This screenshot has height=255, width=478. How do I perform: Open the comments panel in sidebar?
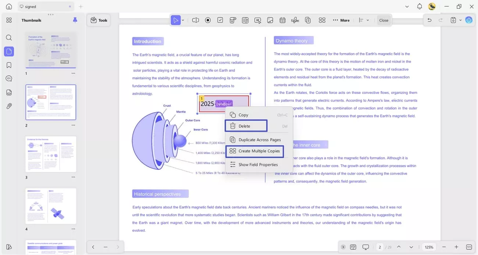(9, 79)
